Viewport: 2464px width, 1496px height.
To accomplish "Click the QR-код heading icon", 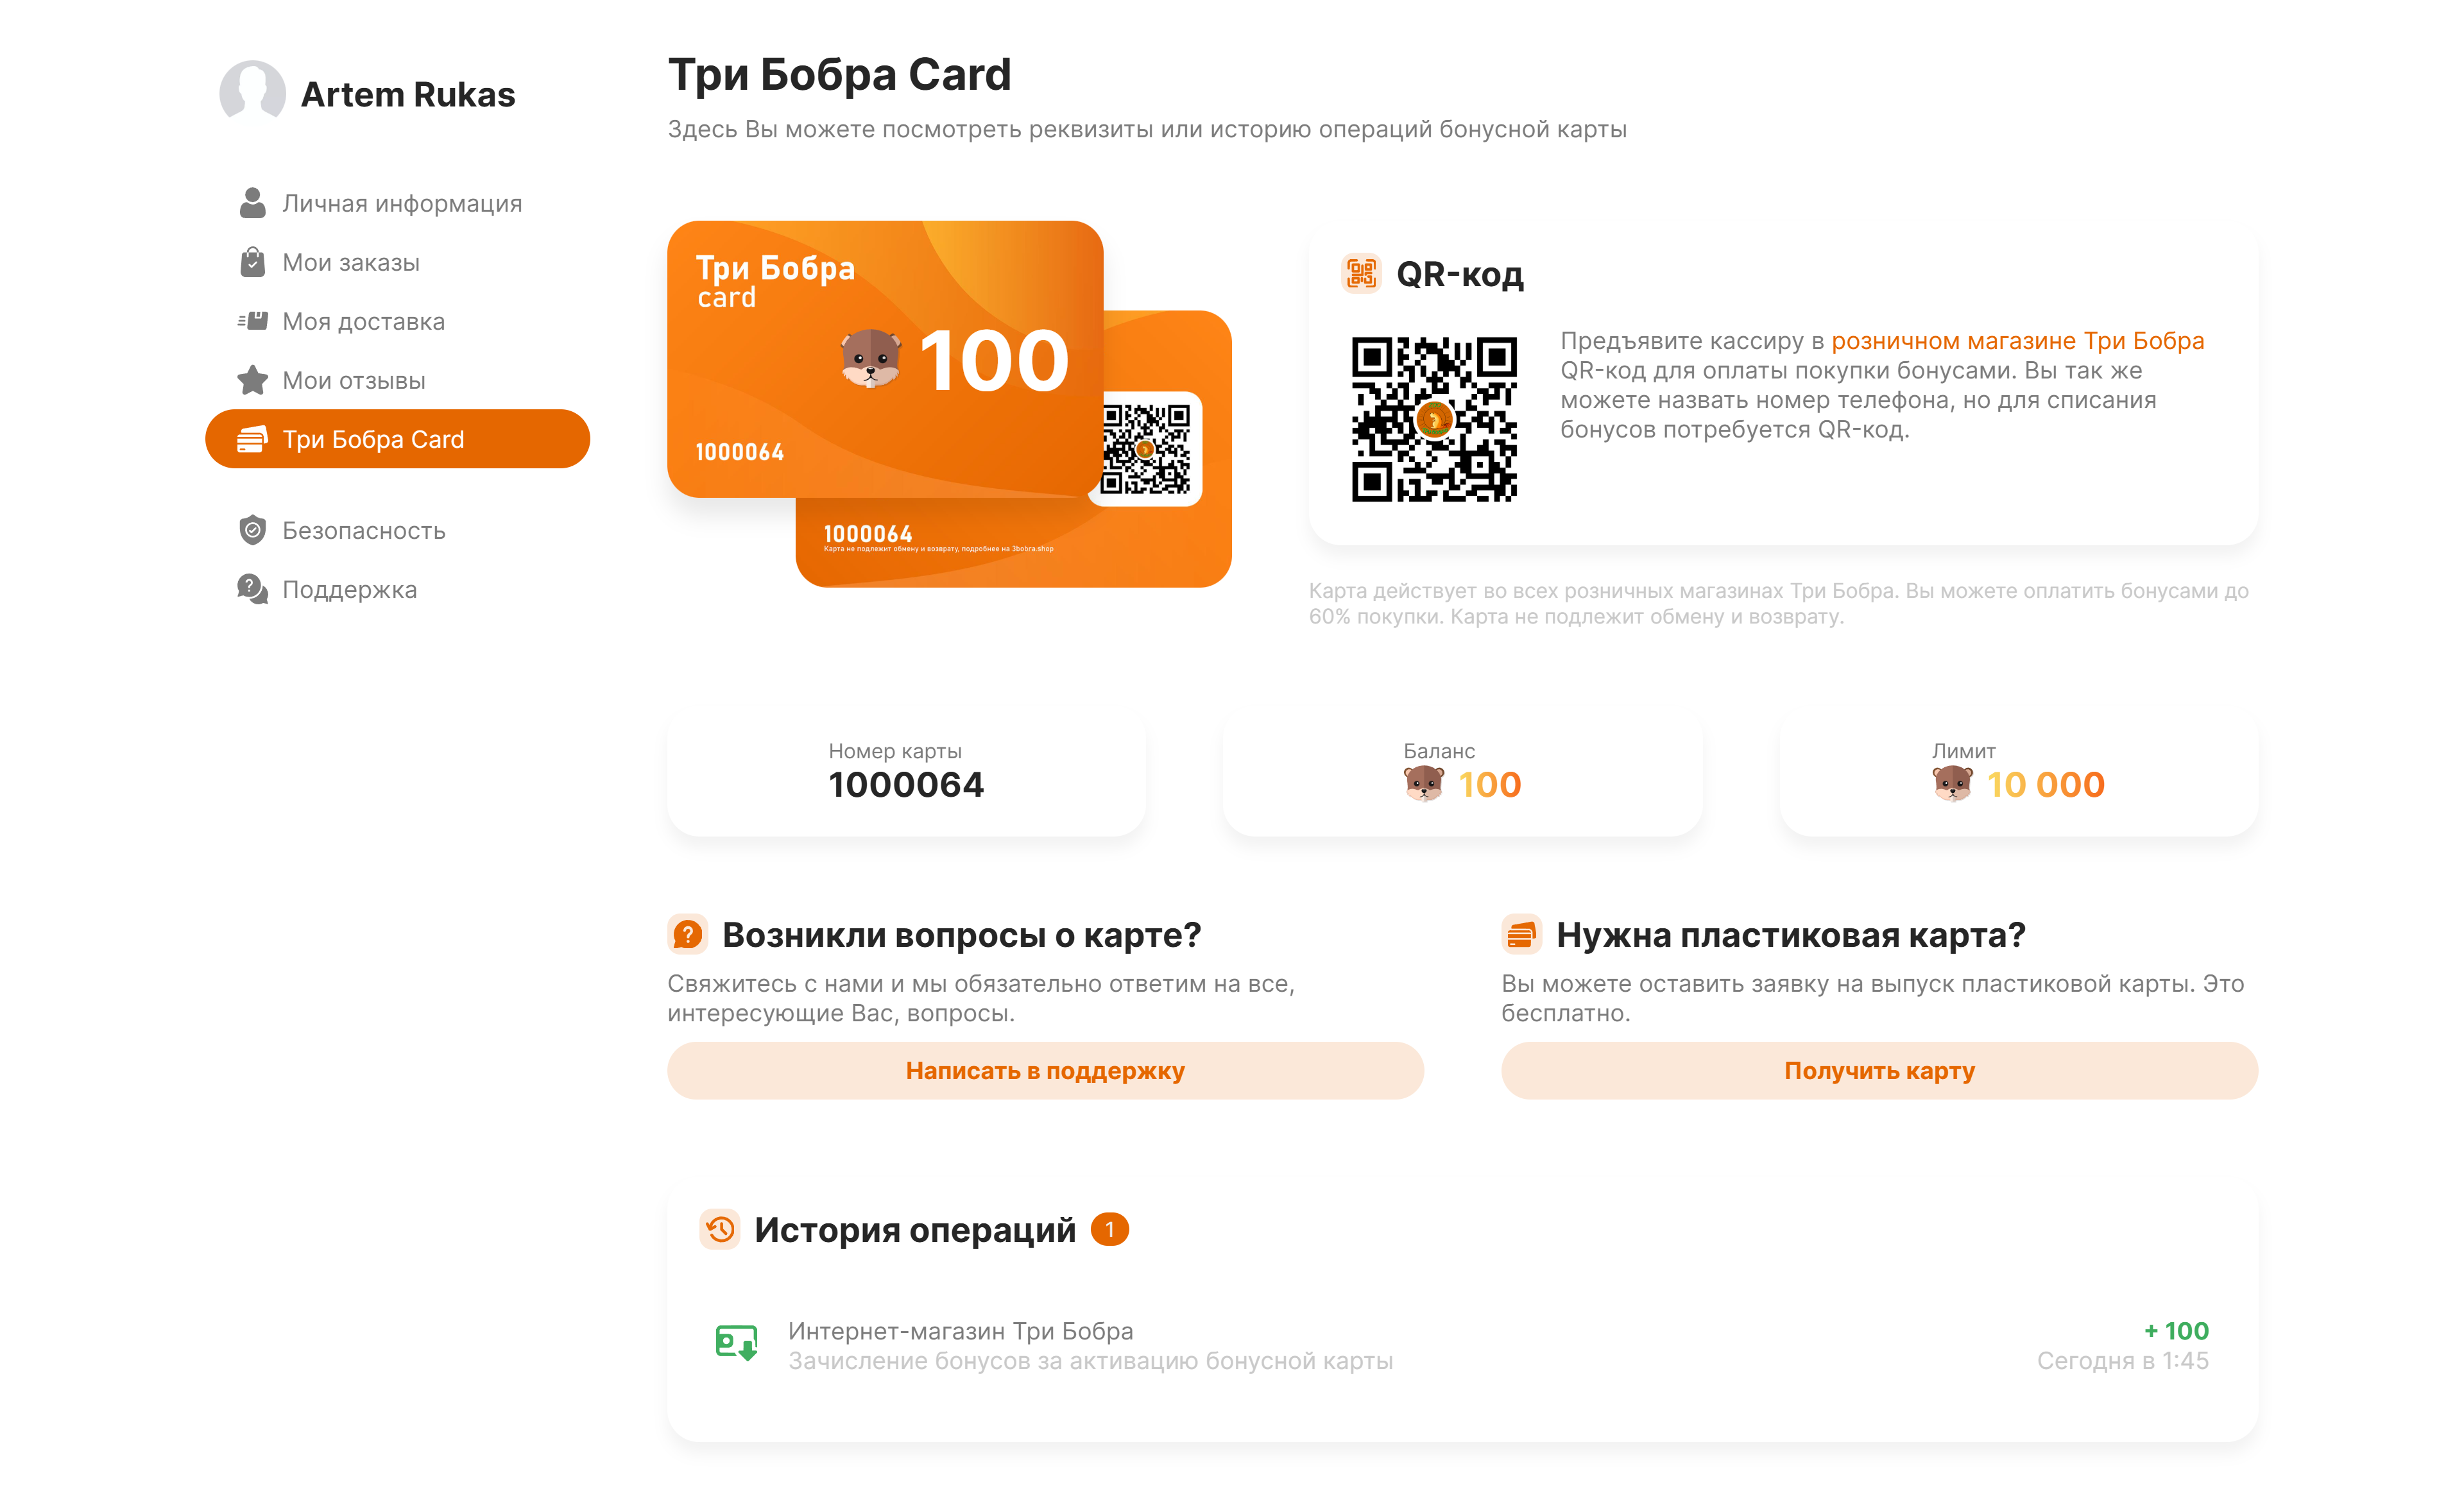I will click(1361, 273).
